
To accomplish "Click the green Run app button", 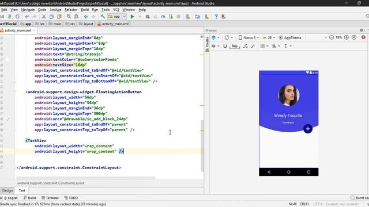I will [x=132, y=17].
